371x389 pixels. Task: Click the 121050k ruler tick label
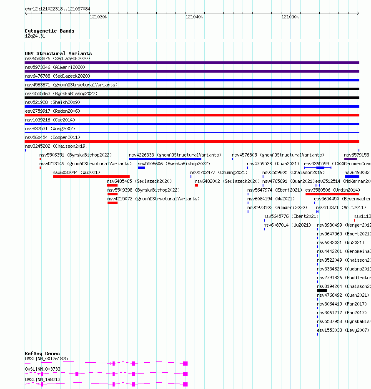290,17
